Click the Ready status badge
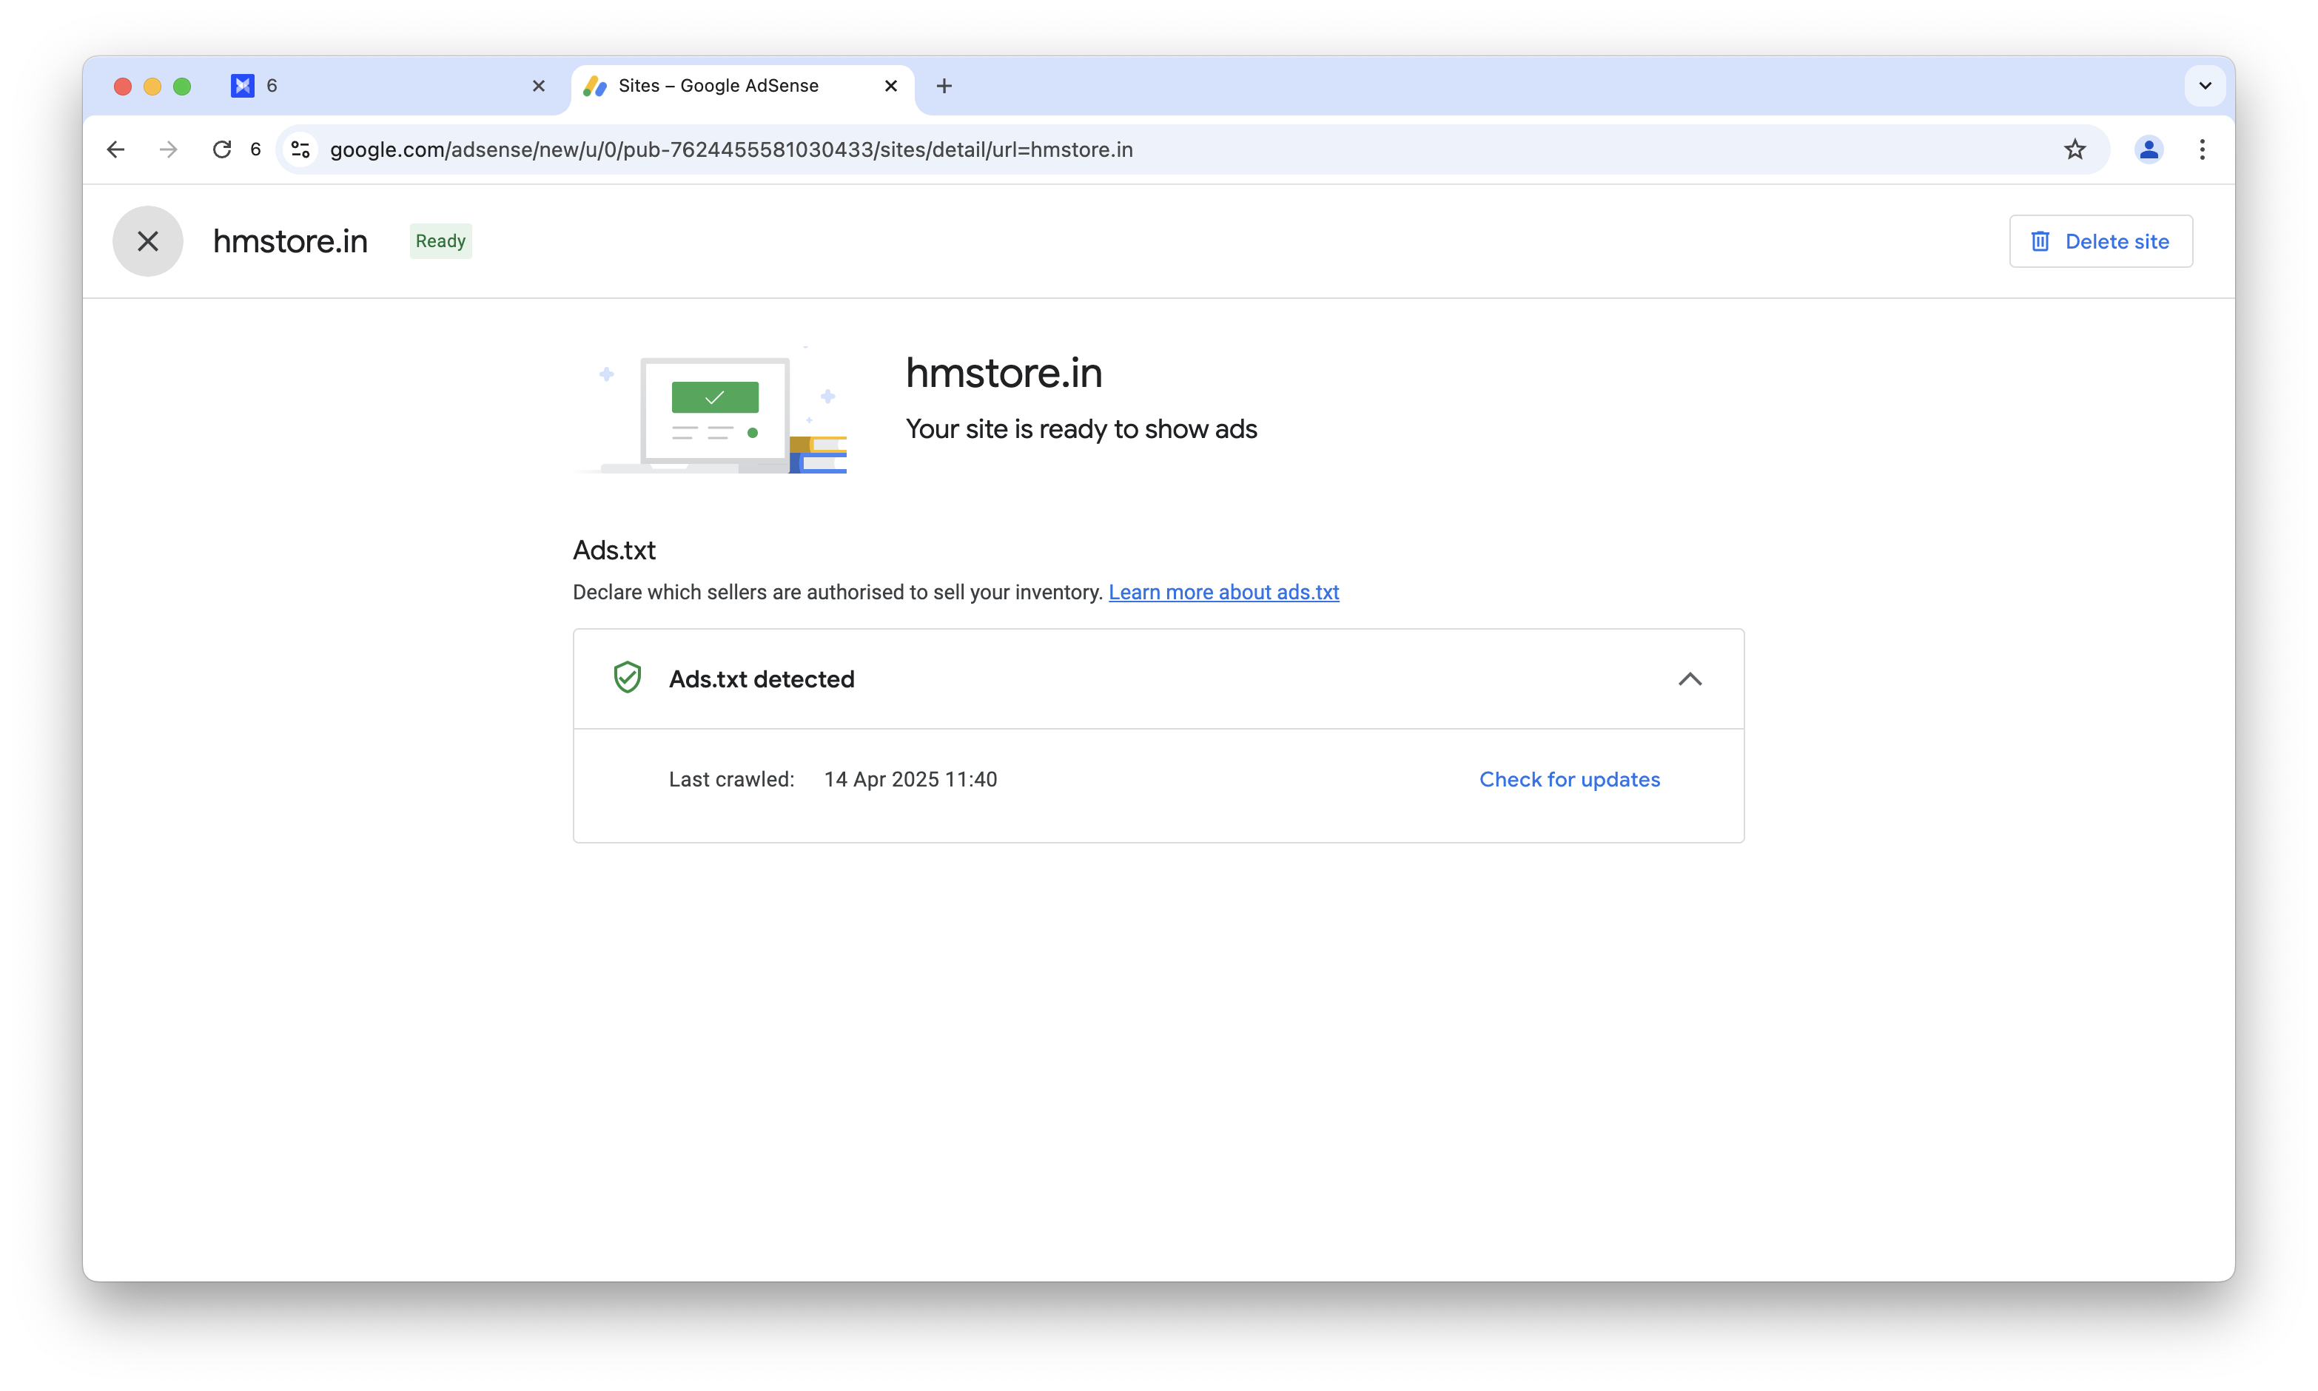The width and height of the screenshot is (2318, 1391). click(440, 242)
